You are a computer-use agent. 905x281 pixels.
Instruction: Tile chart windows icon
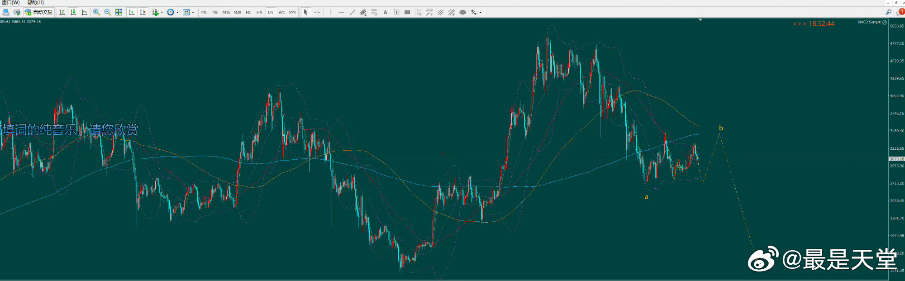pos(119,12)
